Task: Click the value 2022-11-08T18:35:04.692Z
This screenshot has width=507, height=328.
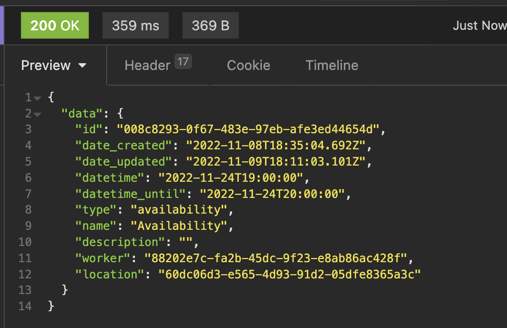Action: pyautogui.click(x=276, y=145)
